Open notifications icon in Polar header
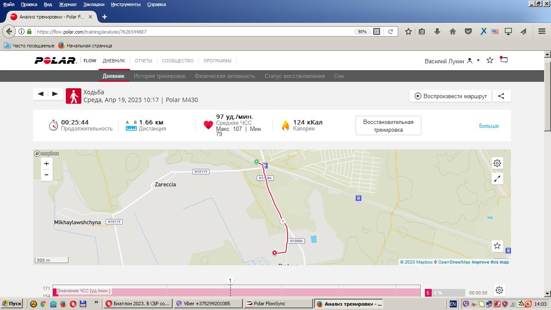The width and height of the screenshot is (551, 310). click(504, 60)
